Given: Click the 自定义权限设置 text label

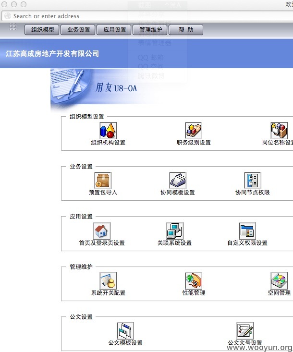Looking at the screenshot, I should (247, 243).
